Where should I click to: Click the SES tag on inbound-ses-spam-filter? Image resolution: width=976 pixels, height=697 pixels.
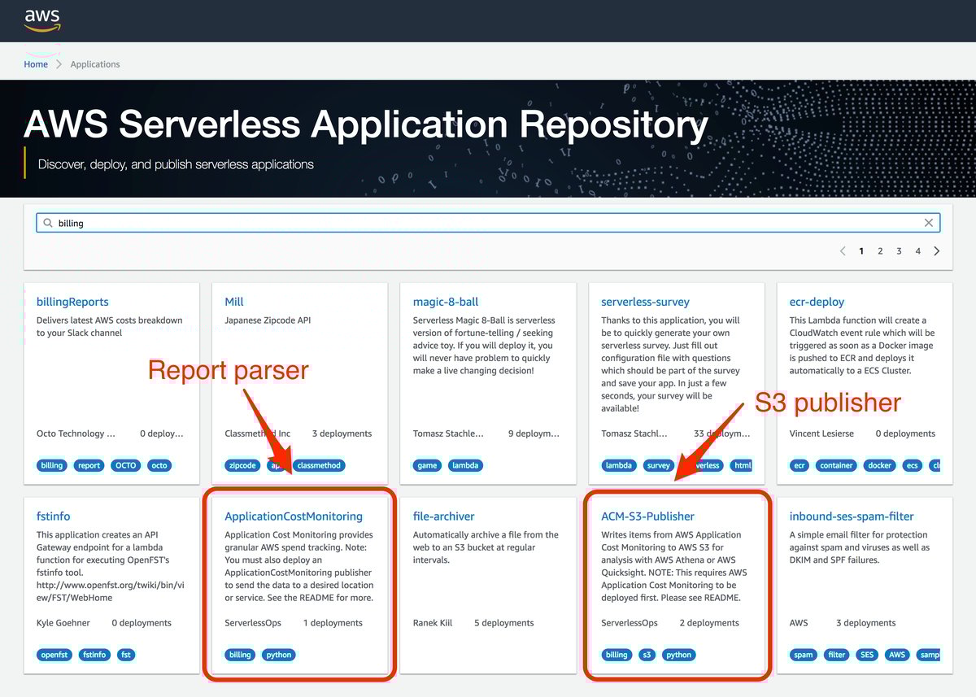tap(866, 654)
